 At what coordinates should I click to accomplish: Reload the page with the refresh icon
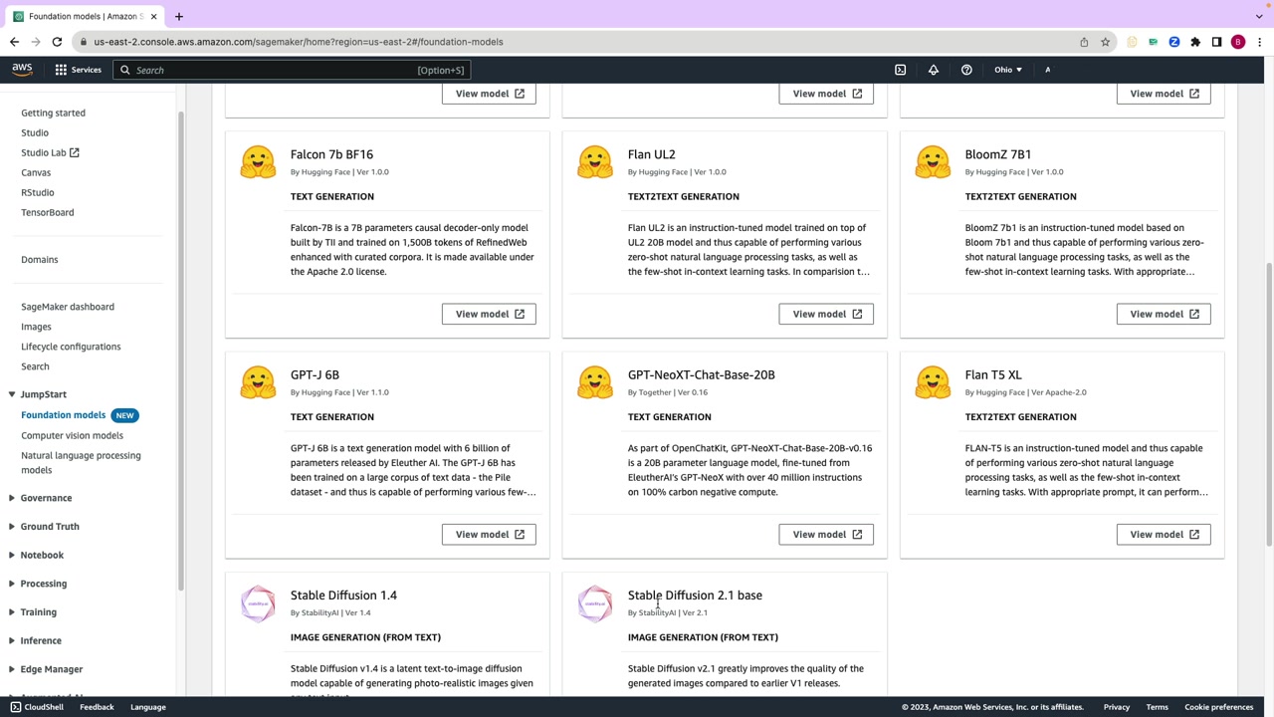pyautogui.click(x=57, y=42)
